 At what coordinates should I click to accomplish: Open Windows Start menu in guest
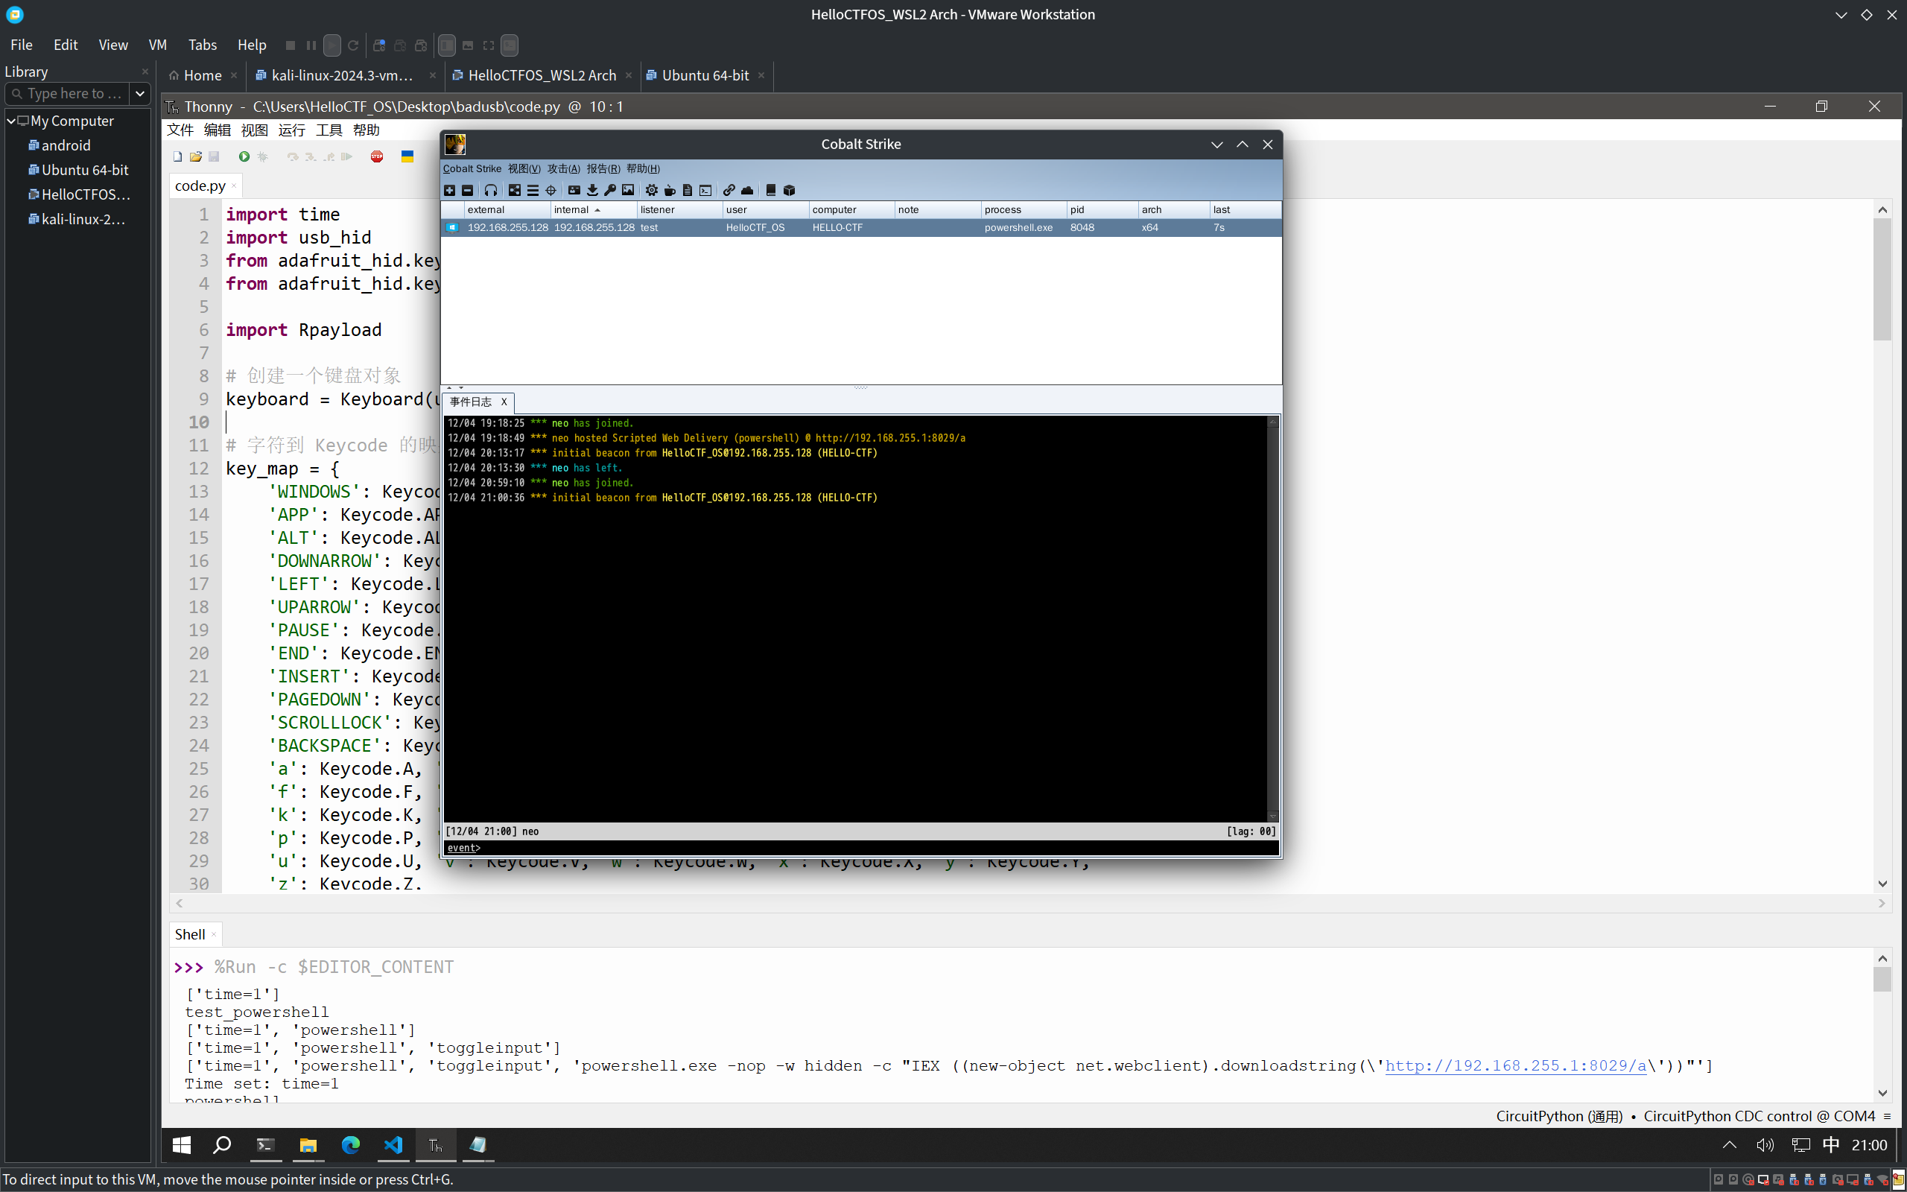(x=181, y=1146)
